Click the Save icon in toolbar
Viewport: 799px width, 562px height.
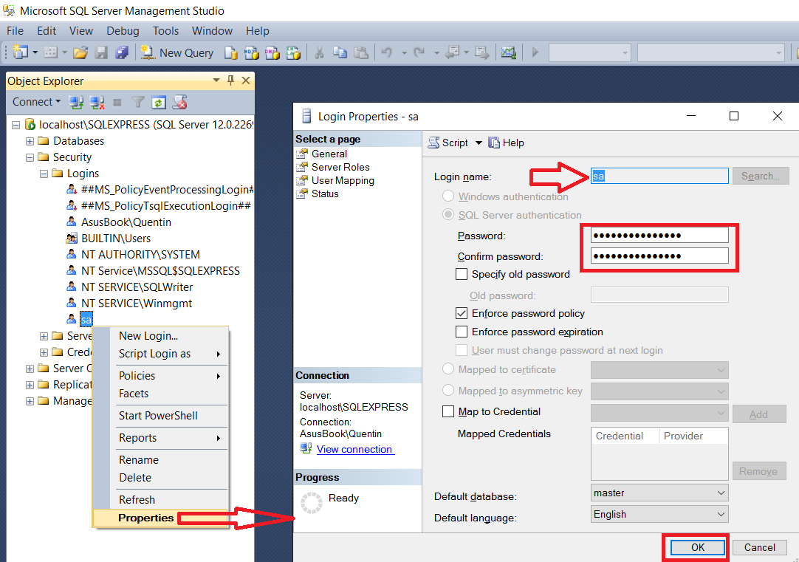click(x=101, y=52)
